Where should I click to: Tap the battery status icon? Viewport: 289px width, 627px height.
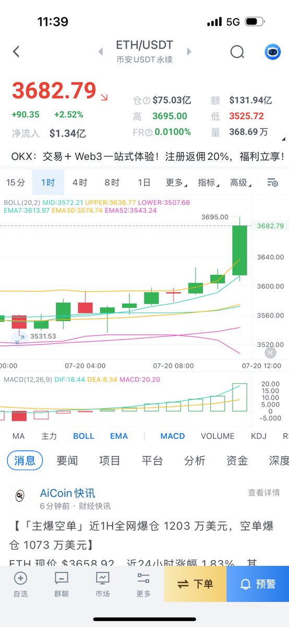pyautogui.click(x=254, y=22)
